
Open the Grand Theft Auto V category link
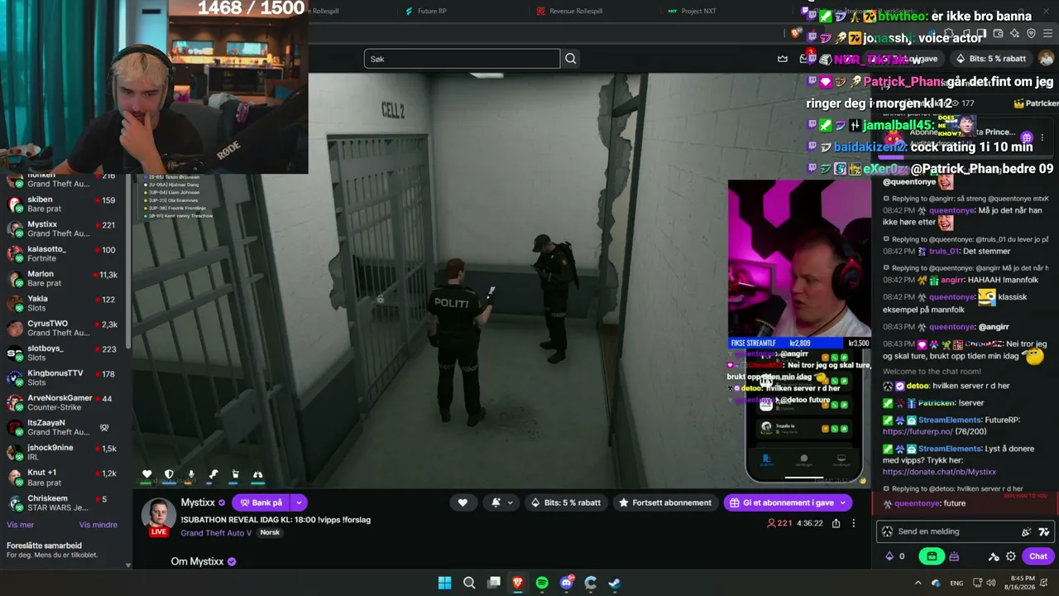(216, 532)
